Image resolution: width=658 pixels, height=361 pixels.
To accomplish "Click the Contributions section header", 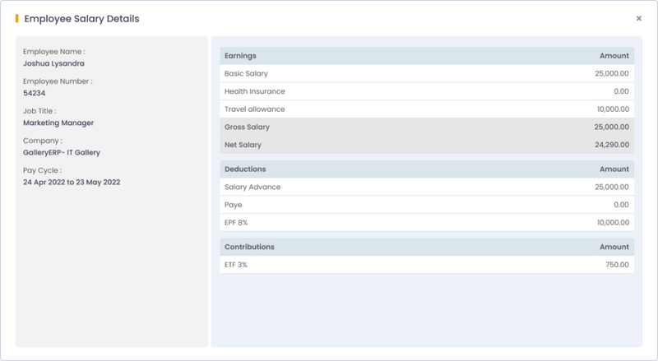I will point(249,247).
